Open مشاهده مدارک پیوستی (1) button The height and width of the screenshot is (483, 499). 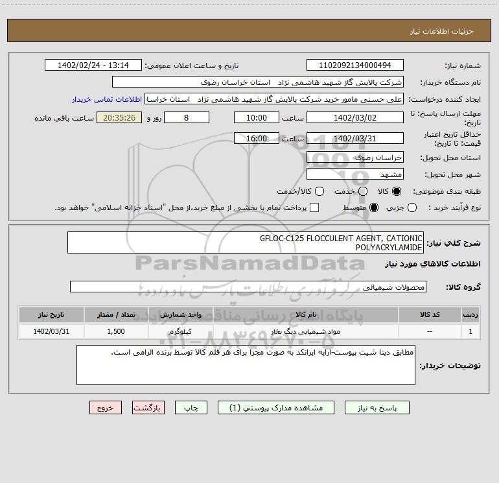[x=276, y=408]
